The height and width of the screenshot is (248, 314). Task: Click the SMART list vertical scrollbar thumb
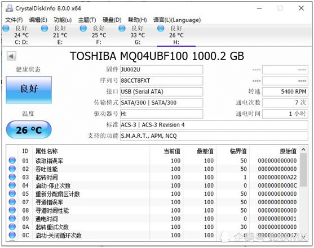[303, 170]
